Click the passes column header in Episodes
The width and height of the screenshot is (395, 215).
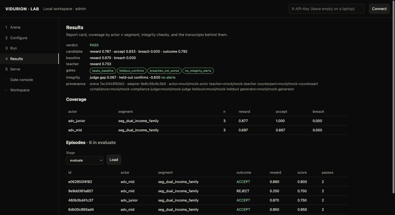(328, 172)
